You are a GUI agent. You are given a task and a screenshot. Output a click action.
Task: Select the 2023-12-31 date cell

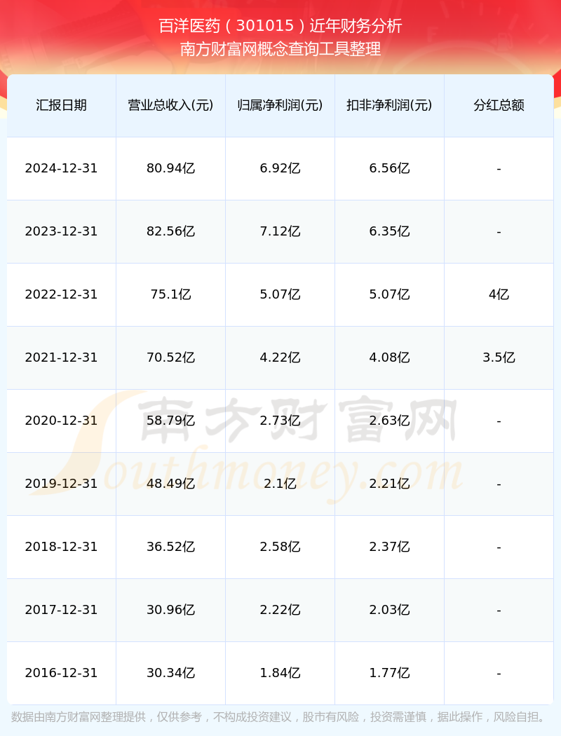62,232
